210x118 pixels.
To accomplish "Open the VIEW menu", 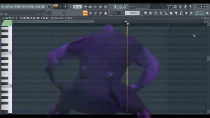I will tap(24, 7).
